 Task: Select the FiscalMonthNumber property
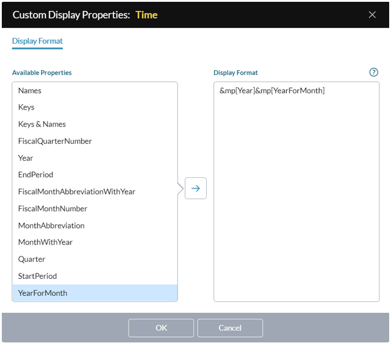pos(95,209)
